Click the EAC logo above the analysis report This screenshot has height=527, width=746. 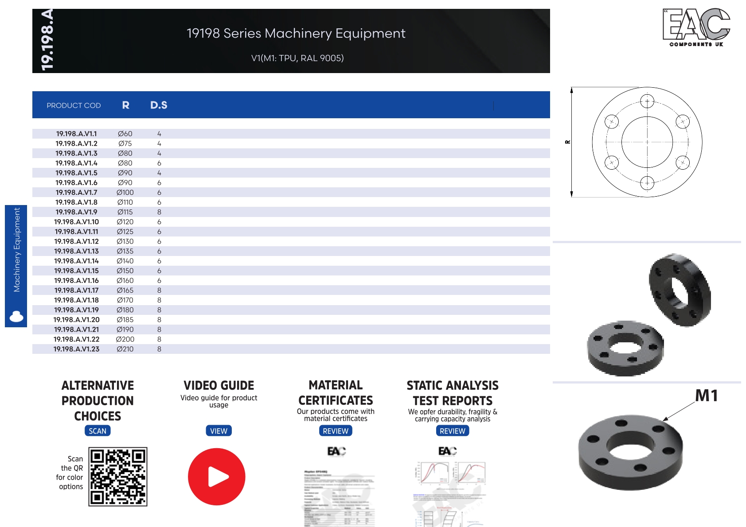coord(447,451)
